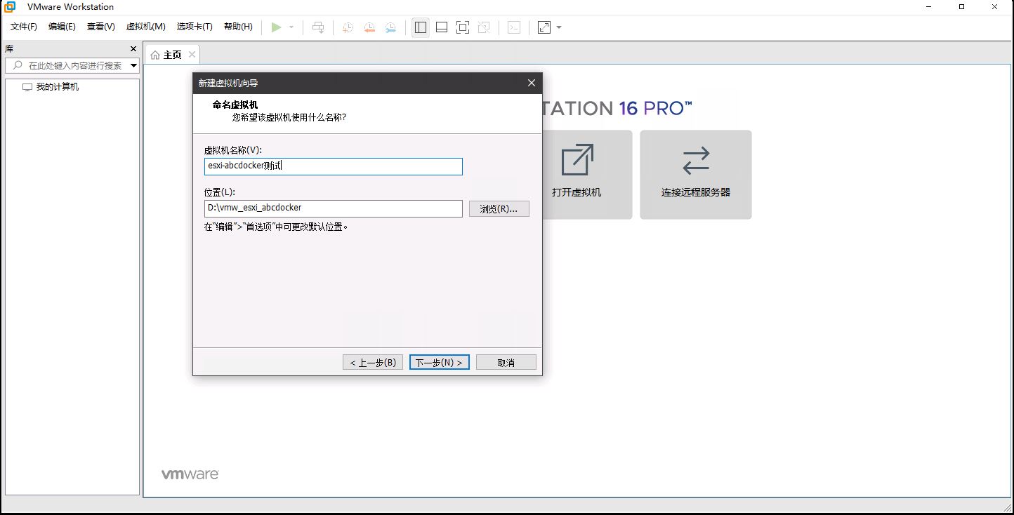Open the 虚拟机(M) menu
Image resolution: width=1014 pixels, height=515 pixels.
click(145, 27)
